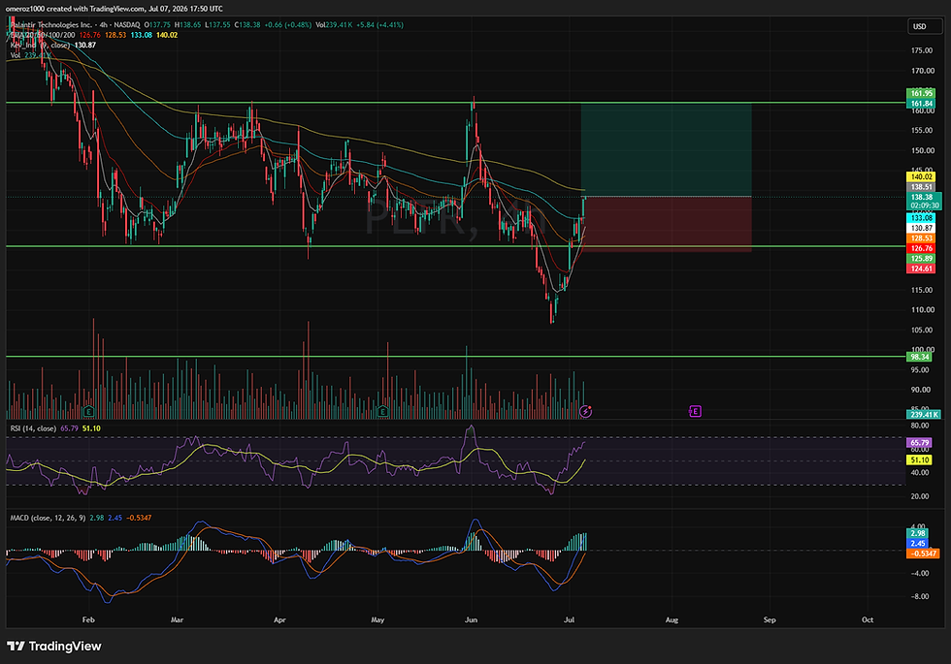Click the Palantir Technologies Inc. symbol title
Viewport: 951px width, 664px height.
pos(51,25)
